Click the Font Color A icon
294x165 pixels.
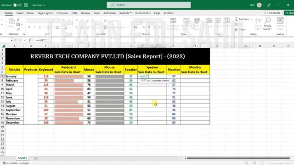tap(66, 27)
